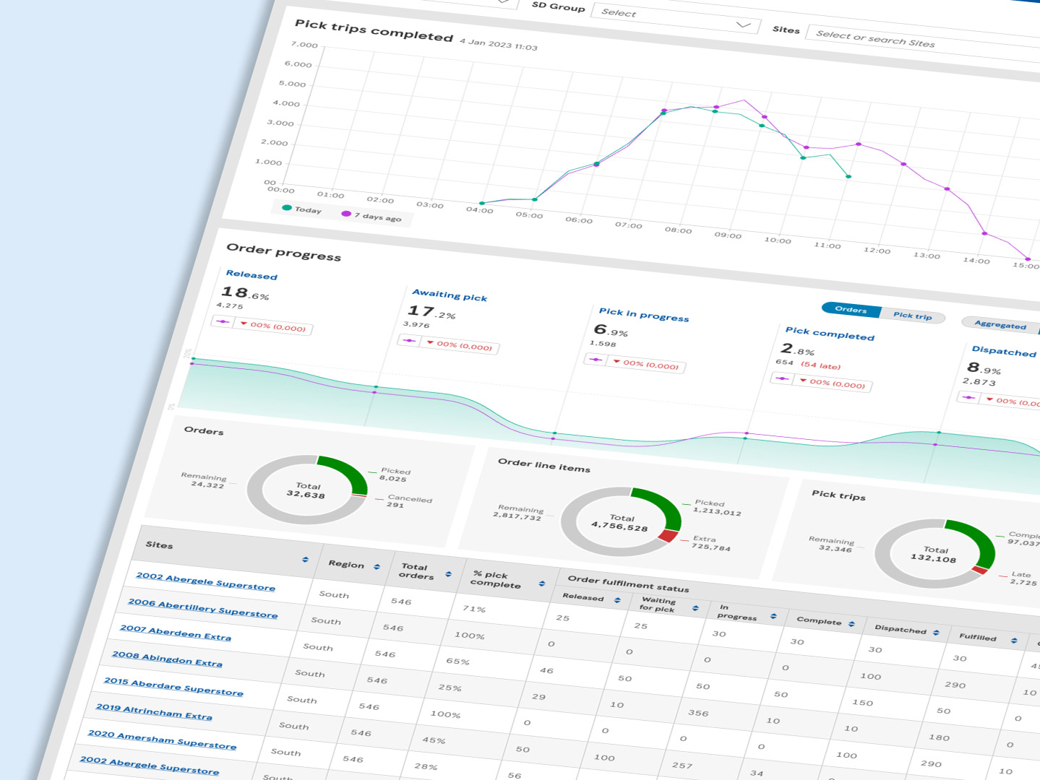The image size is (1040, 780).
Task: Click the Cancelled 291 label
Action: [408, 501]
